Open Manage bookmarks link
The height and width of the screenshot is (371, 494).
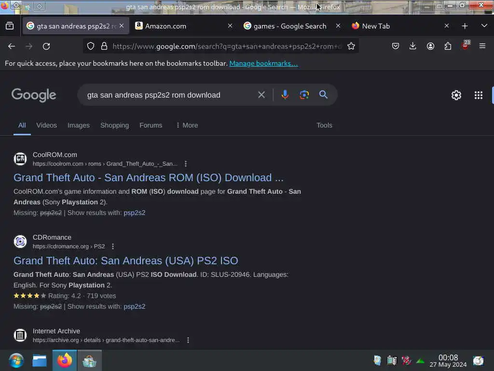point(263,63)
